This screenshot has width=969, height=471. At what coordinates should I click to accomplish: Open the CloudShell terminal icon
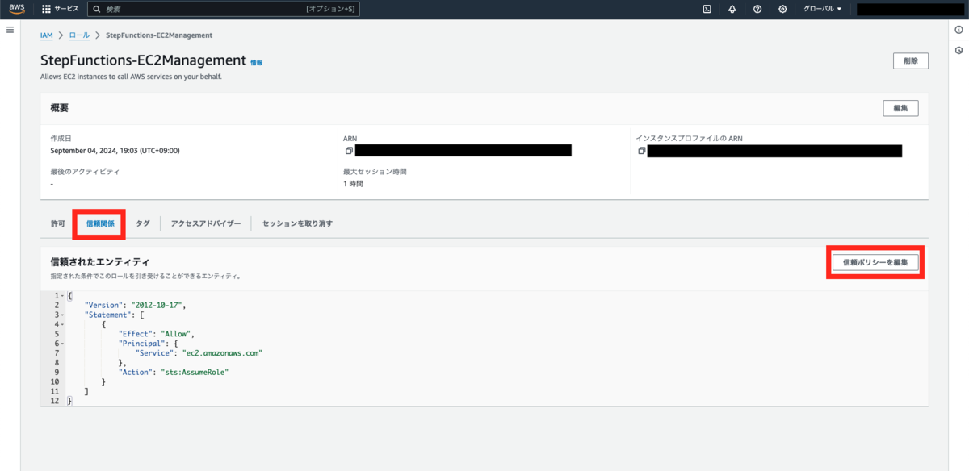707,9
